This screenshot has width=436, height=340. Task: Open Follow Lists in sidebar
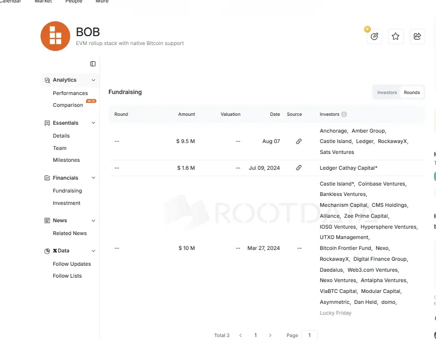[x=67, y=276]
